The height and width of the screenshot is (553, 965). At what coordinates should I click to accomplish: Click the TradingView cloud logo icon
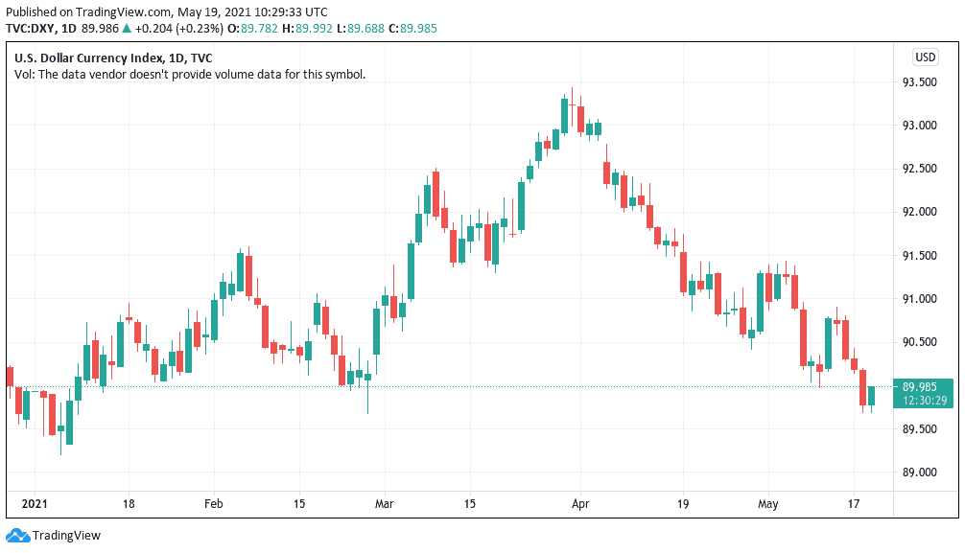pos(16,535)
